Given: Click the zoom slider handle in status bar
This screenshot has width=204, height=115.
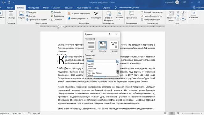Looking at the screenshot, I should tap(192, 113).
